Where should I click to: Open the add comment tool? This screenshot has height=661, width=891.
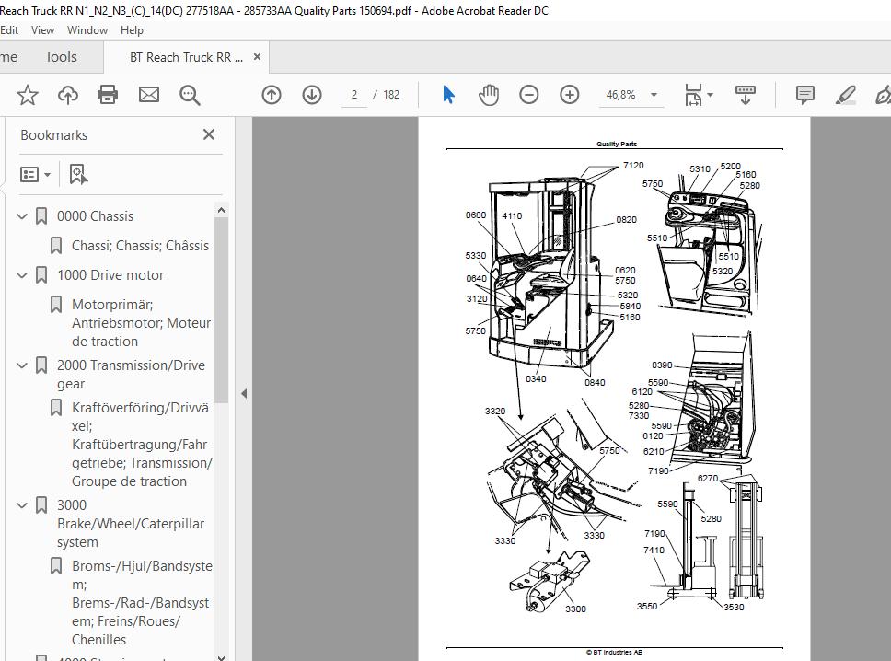tap(804, 95)
